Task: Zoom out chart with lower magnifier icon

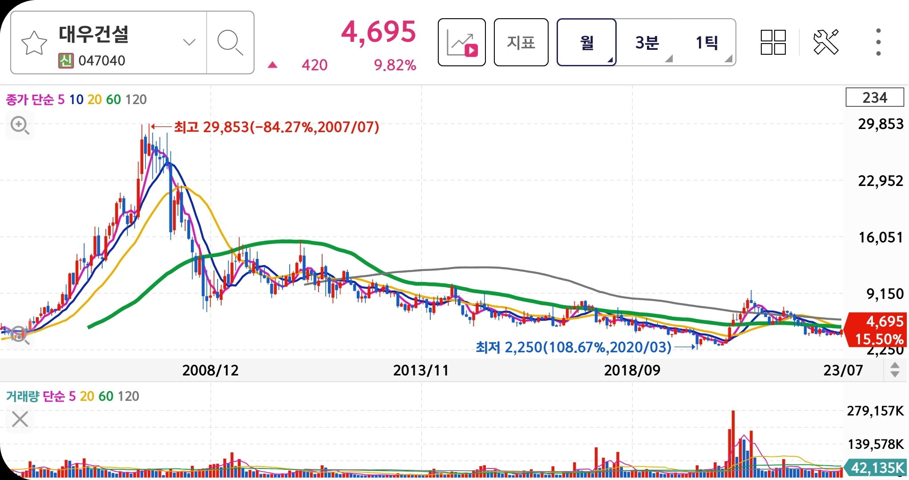Action: 20,335
